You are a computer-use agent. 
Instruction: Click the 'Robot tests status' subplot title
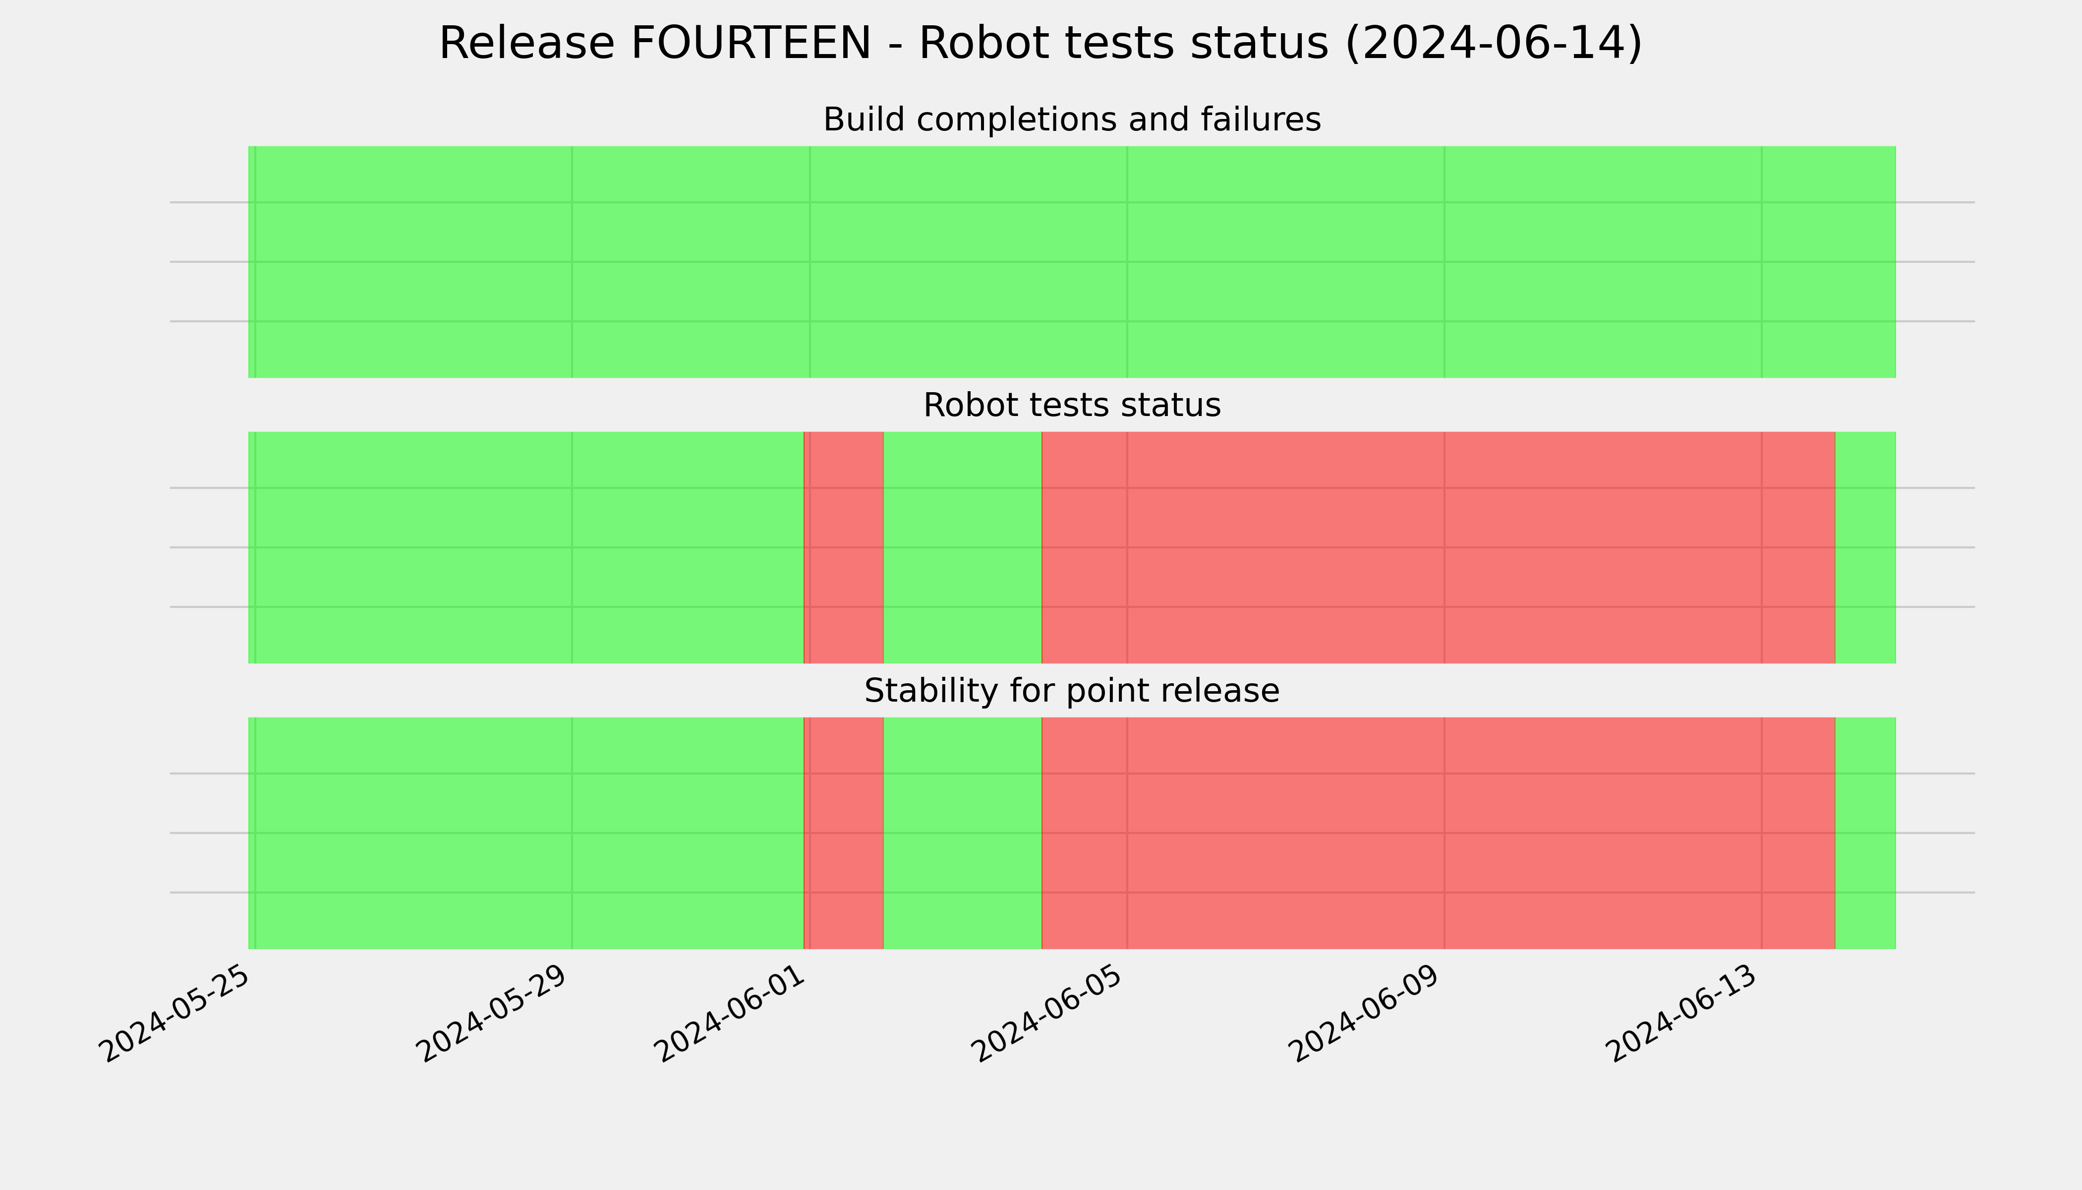coord(1071,406)
